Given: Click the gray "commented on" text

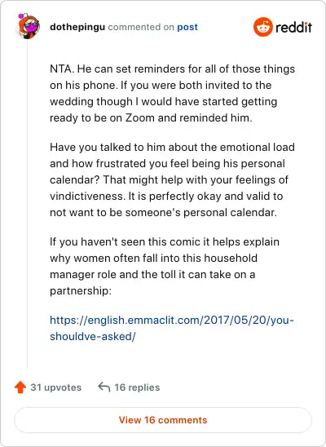Looking at the screenshot, I should pyautogui.click(x=141, y=27).
